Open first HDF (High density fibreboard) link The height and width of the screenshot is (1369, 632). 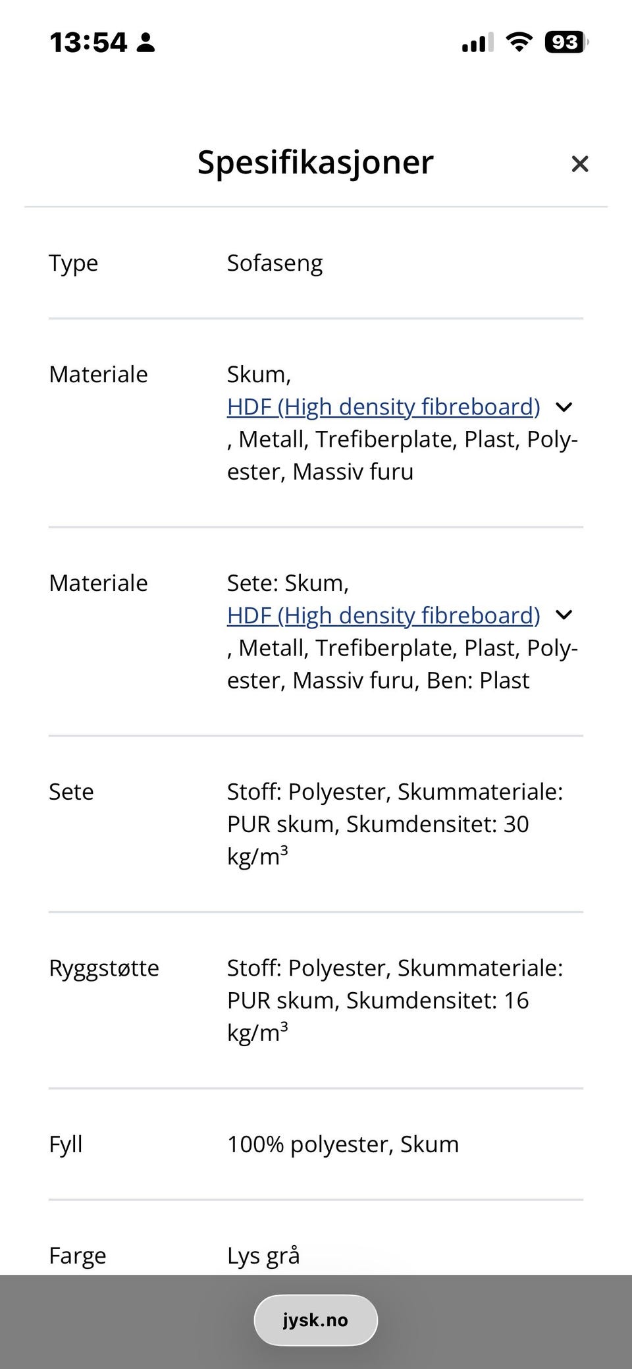click(x=383, y=407)
